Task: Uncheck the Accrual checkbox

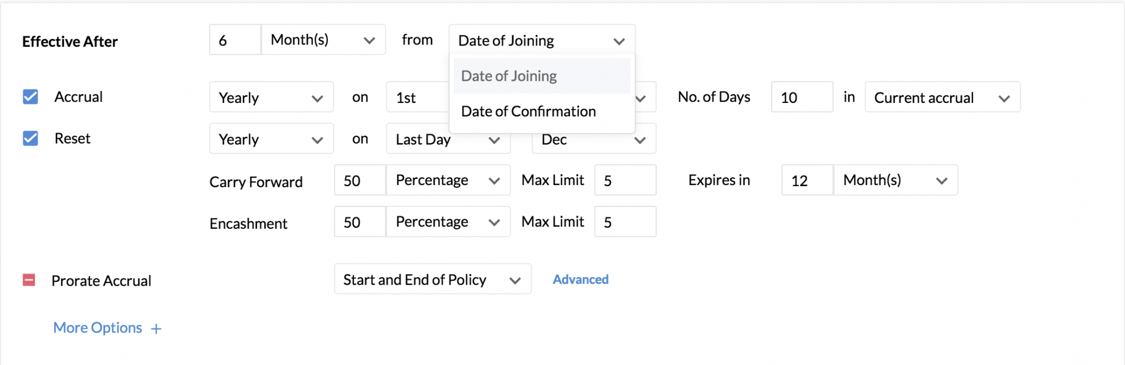Action: (30, 97)
